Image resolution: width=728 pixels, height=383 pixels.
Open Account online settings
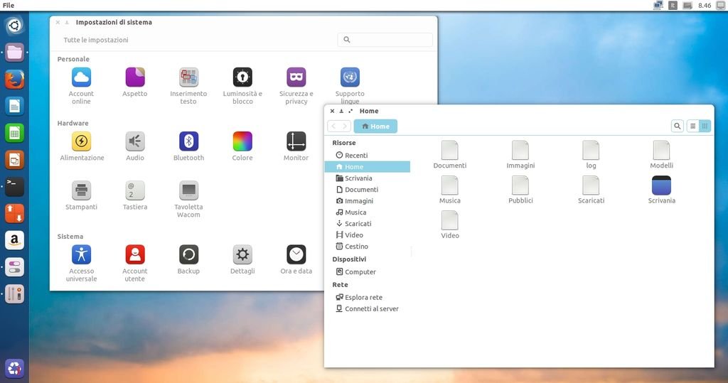pyautogui.click(x=81, y=77)
